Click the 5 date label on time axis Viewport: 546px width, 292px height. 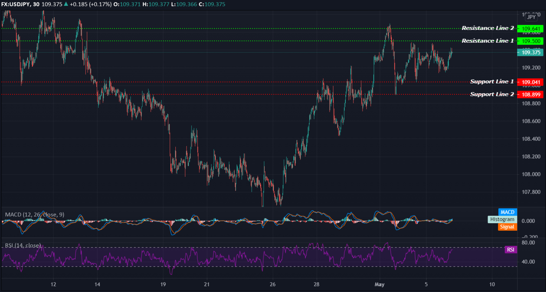(x=426, y=285)
